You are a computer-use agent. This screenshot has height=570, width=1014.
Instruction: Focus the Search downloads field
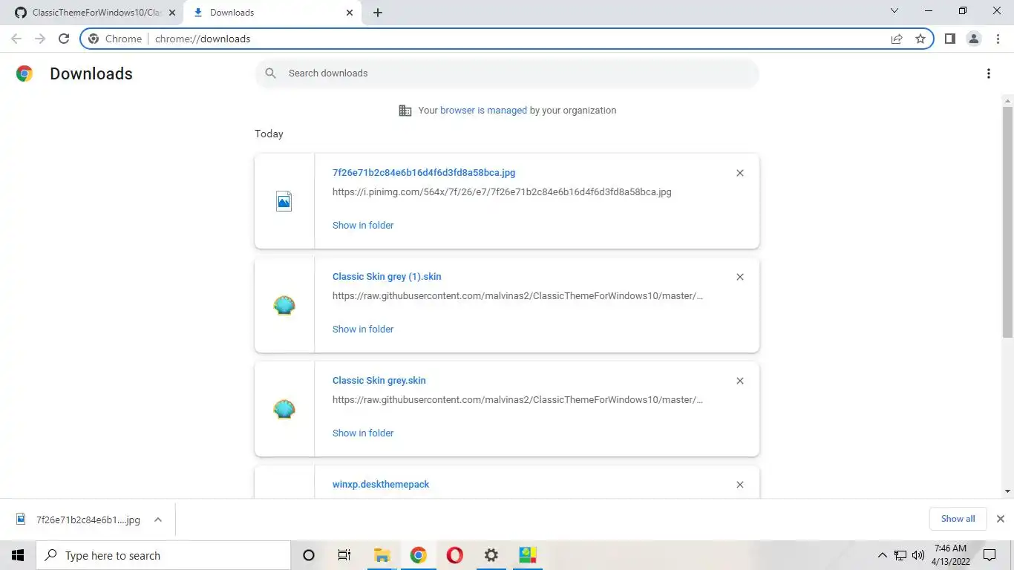507,73
